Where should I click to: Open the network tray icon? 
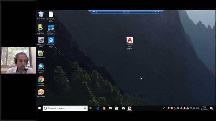191,108
